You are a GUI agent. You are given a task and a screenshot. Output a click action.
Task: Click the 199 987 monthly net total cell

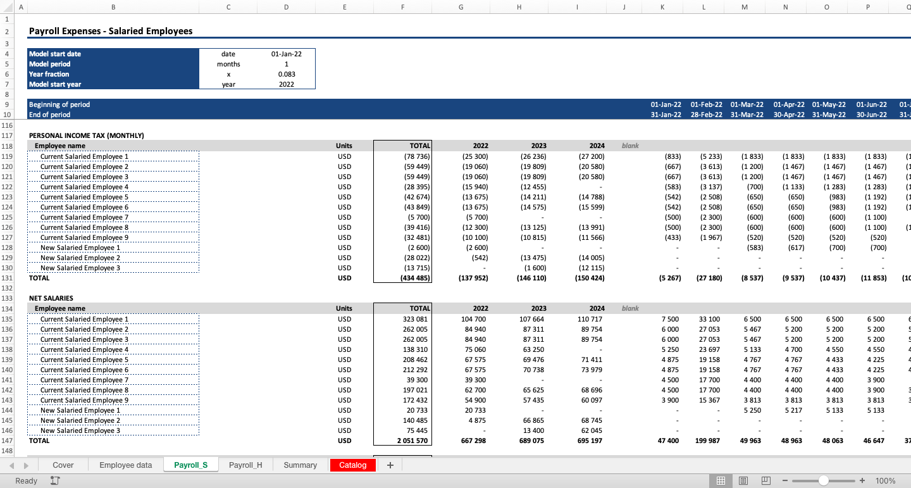[x=703, y=441]
